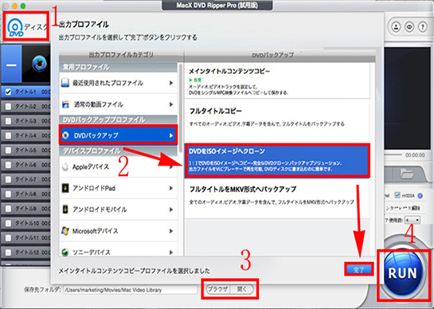The width and height of the screenshot is (434, 309).
Task: Check タイトル6 checkbox
Action: click(x=8, y=165)
